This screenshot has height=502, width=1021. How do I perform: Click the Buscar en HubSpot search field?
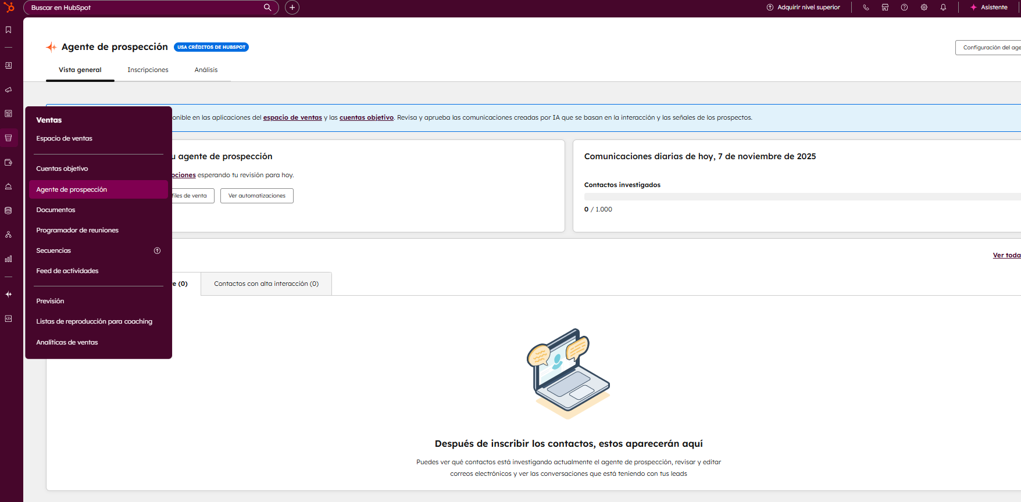coord(145,8)
